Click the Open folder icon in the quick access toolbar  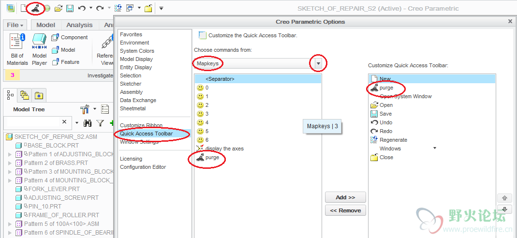pyautogui.click(x=59, y=8)
